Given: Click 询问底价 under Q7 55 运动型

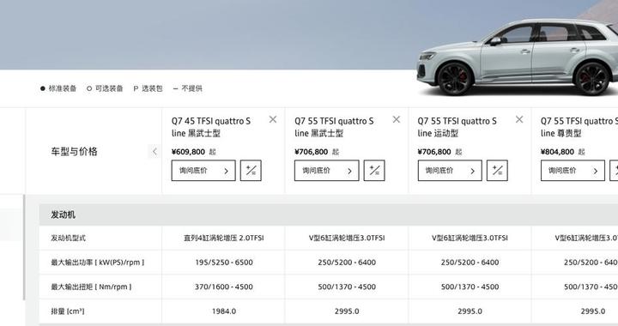Looking at the screenshot, I should 450,171.
